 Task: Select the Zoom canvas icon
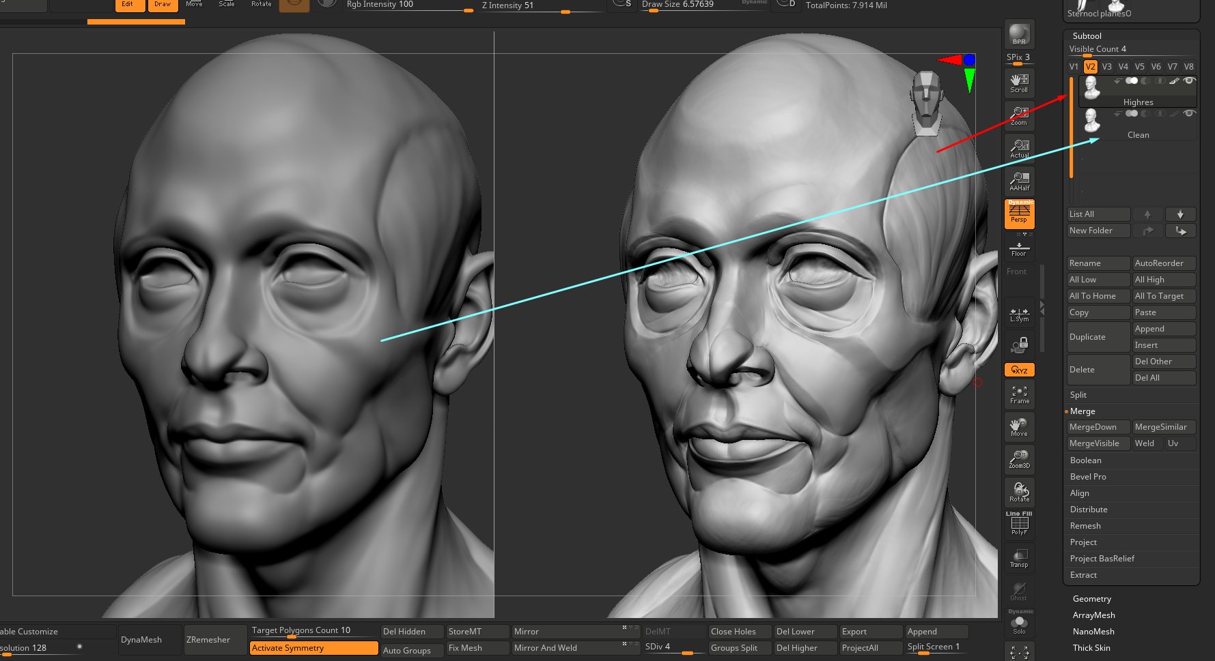(1018, 115)
